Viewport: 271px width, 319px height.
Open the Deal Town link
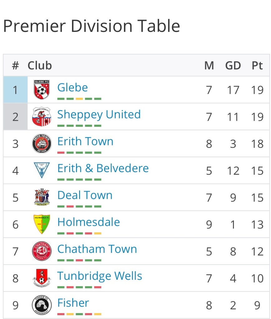[85, 195]
